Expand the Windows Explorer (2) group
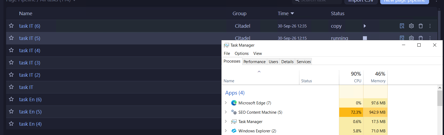This screenshot has width=444, height=135. tap(226, 131)
